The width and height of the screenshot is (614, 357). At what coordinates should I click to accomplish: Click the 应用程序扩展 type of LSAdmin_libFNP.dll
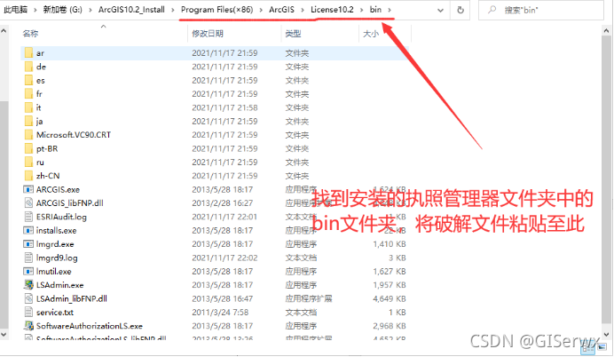[309, 298]
